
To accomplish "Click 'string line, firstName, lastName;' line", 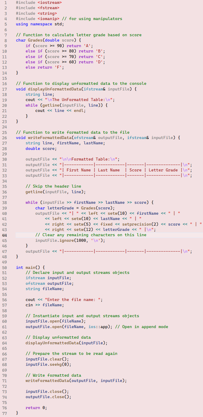I will tap(65, 143).
